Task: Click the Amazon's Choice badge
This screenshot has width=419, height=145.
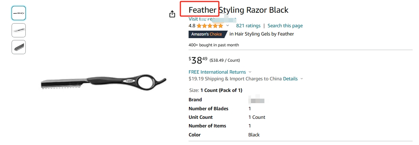Action: (208, 34)
